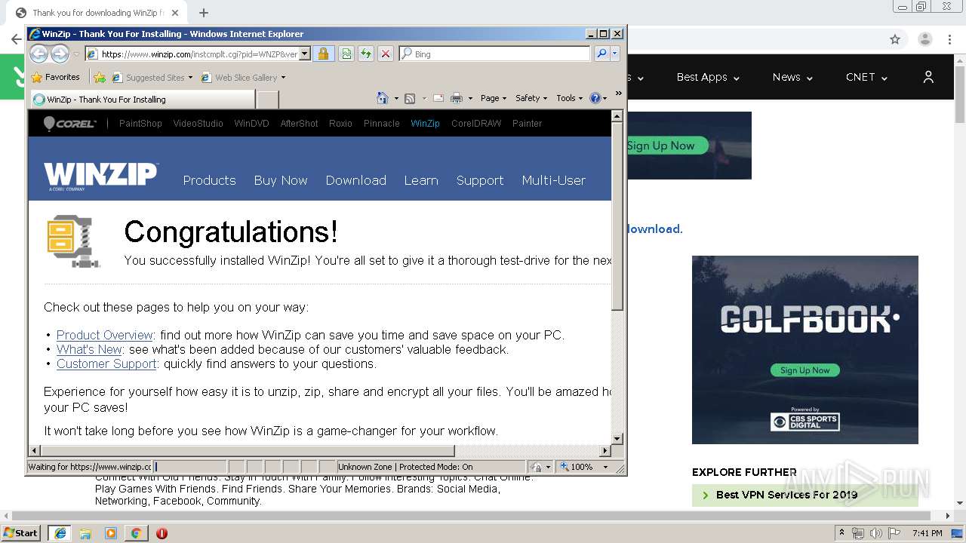Stop loading the page in IE
The image size is (966, 543).
pyautogui.click(x=386, y=54)
